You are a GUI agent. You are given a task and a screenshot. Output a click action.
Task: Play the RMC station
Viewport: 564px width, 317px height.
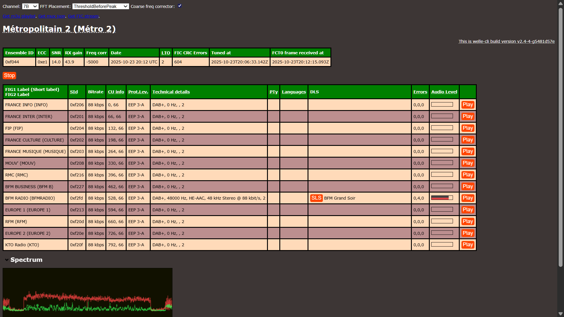click(x=467, y=175)
